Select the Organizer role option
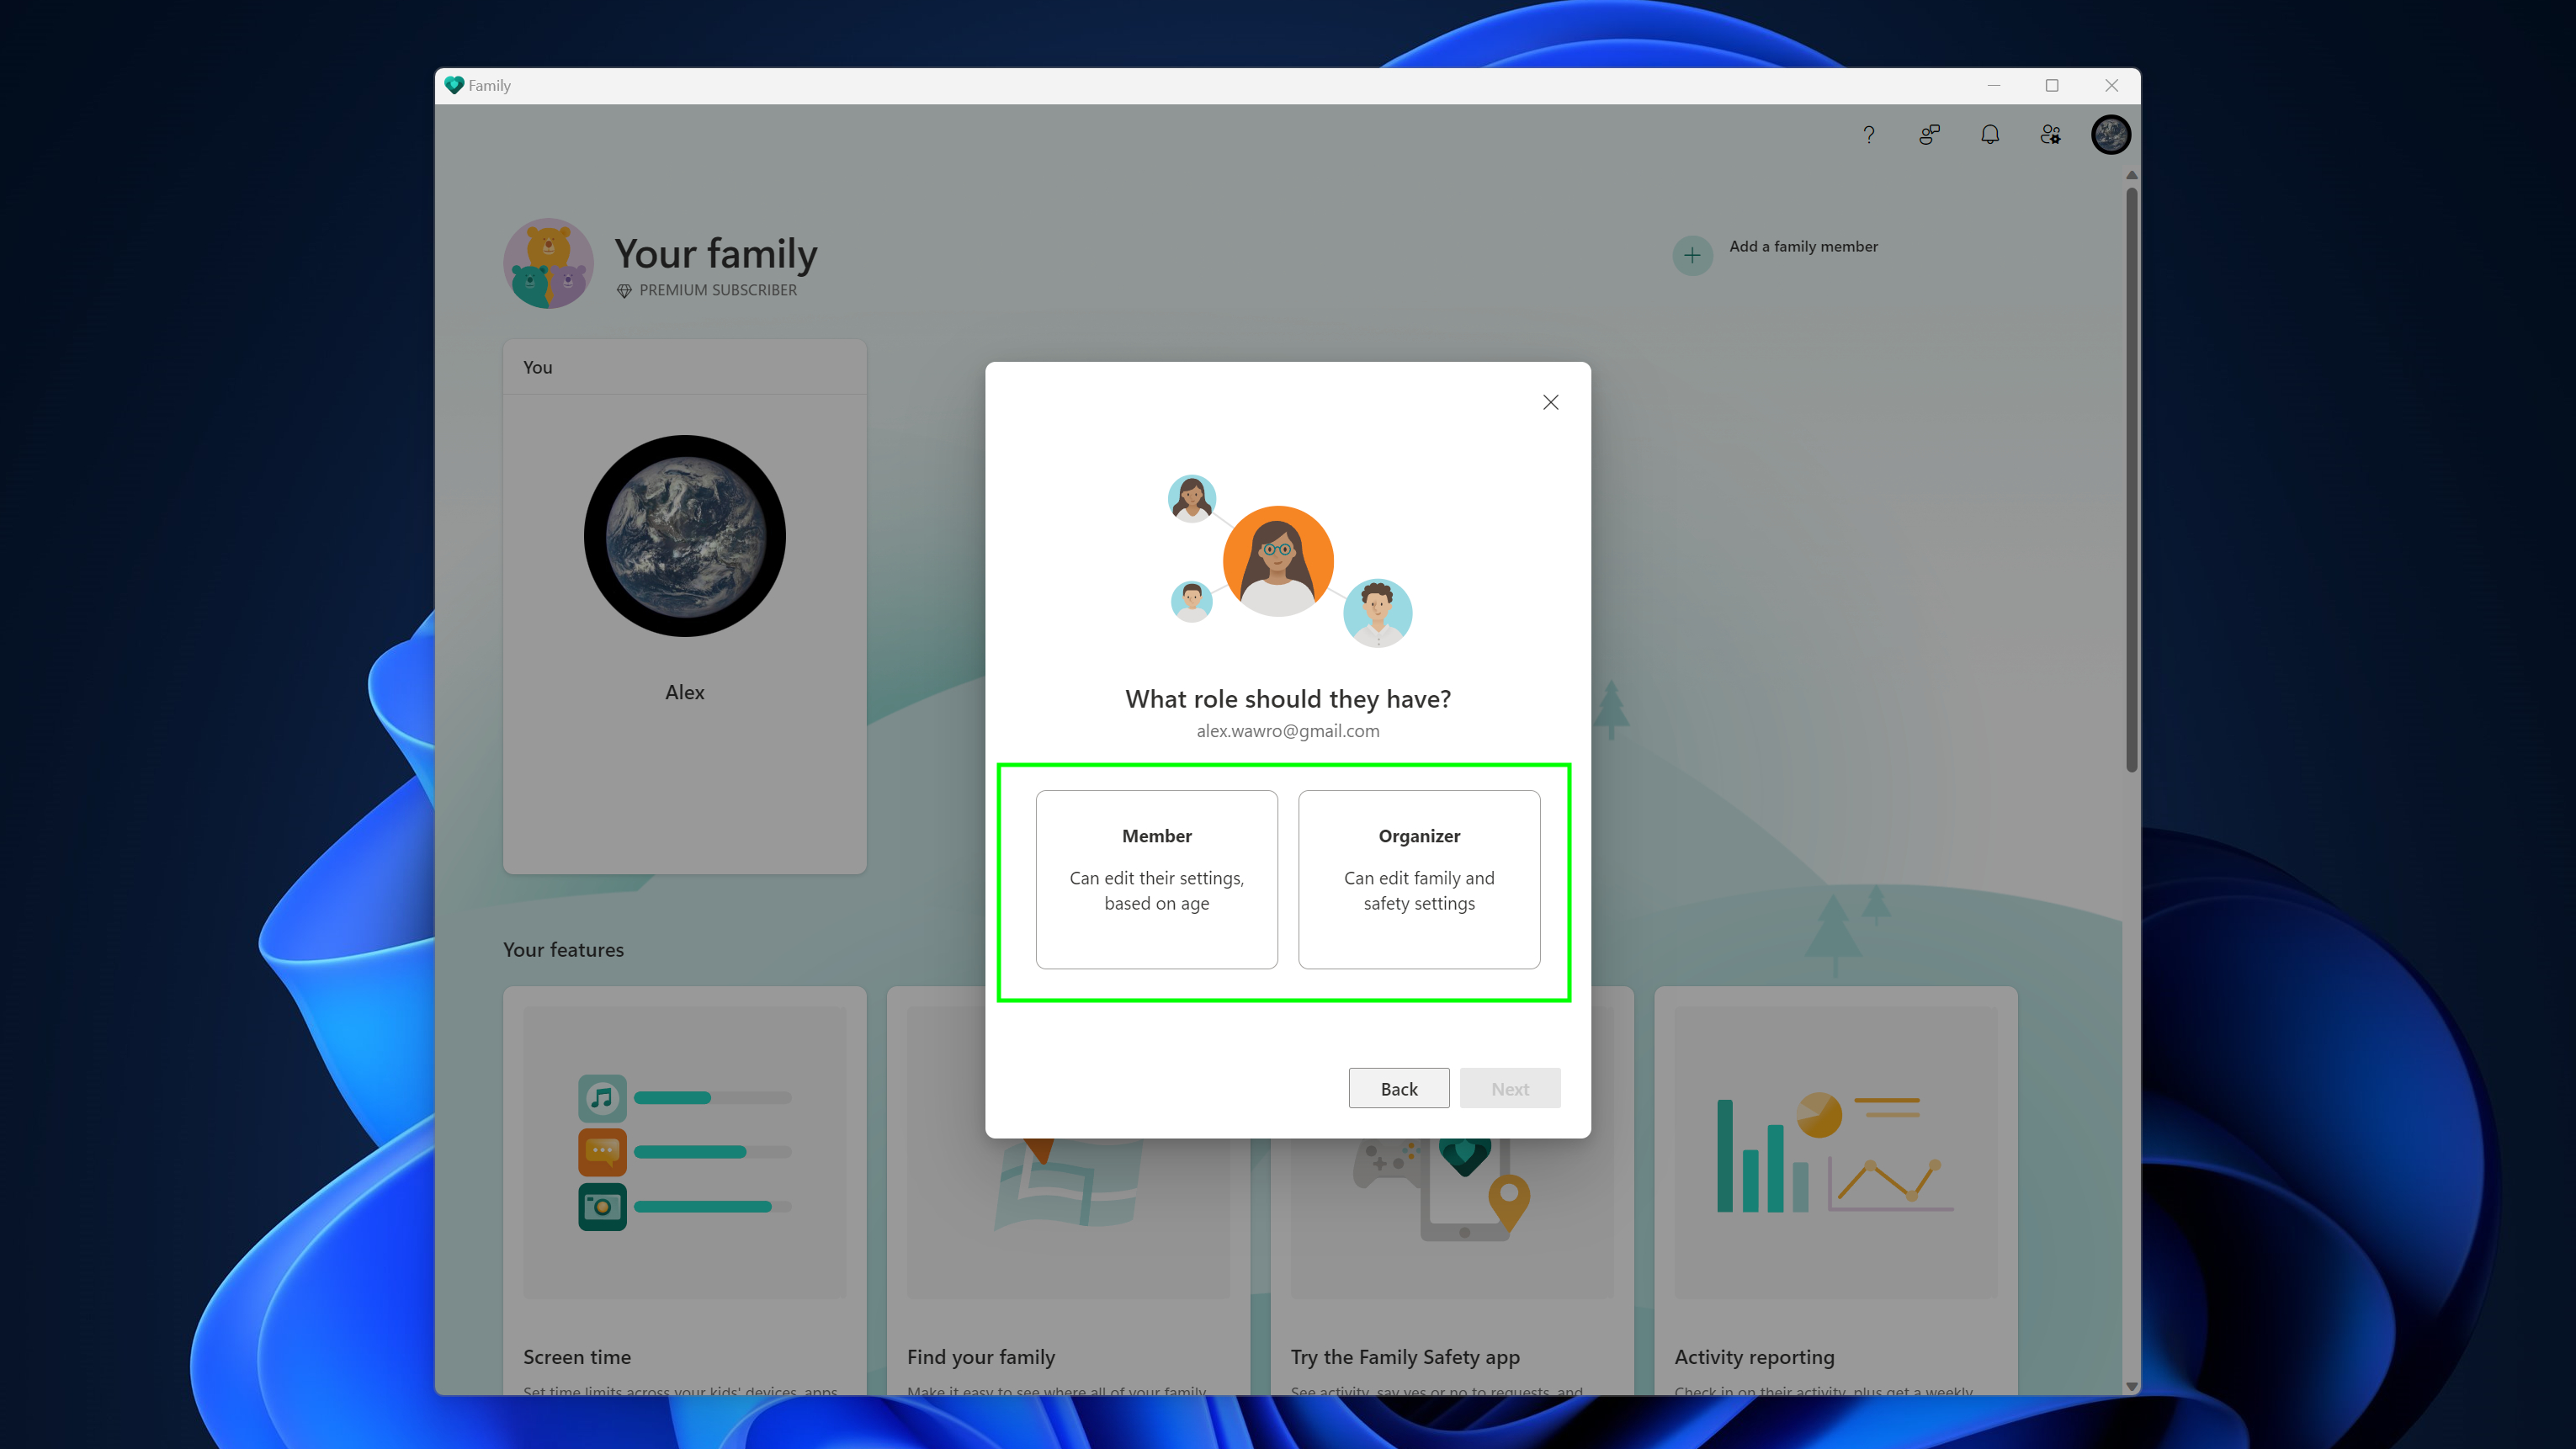Screen dimensions: 2576x1449 (1419, 879)
